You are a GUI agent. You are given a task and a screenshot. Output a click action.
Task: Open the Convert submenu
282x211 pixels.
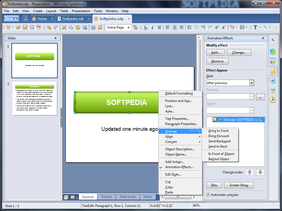pyautogui.click(x=180, y=142)
